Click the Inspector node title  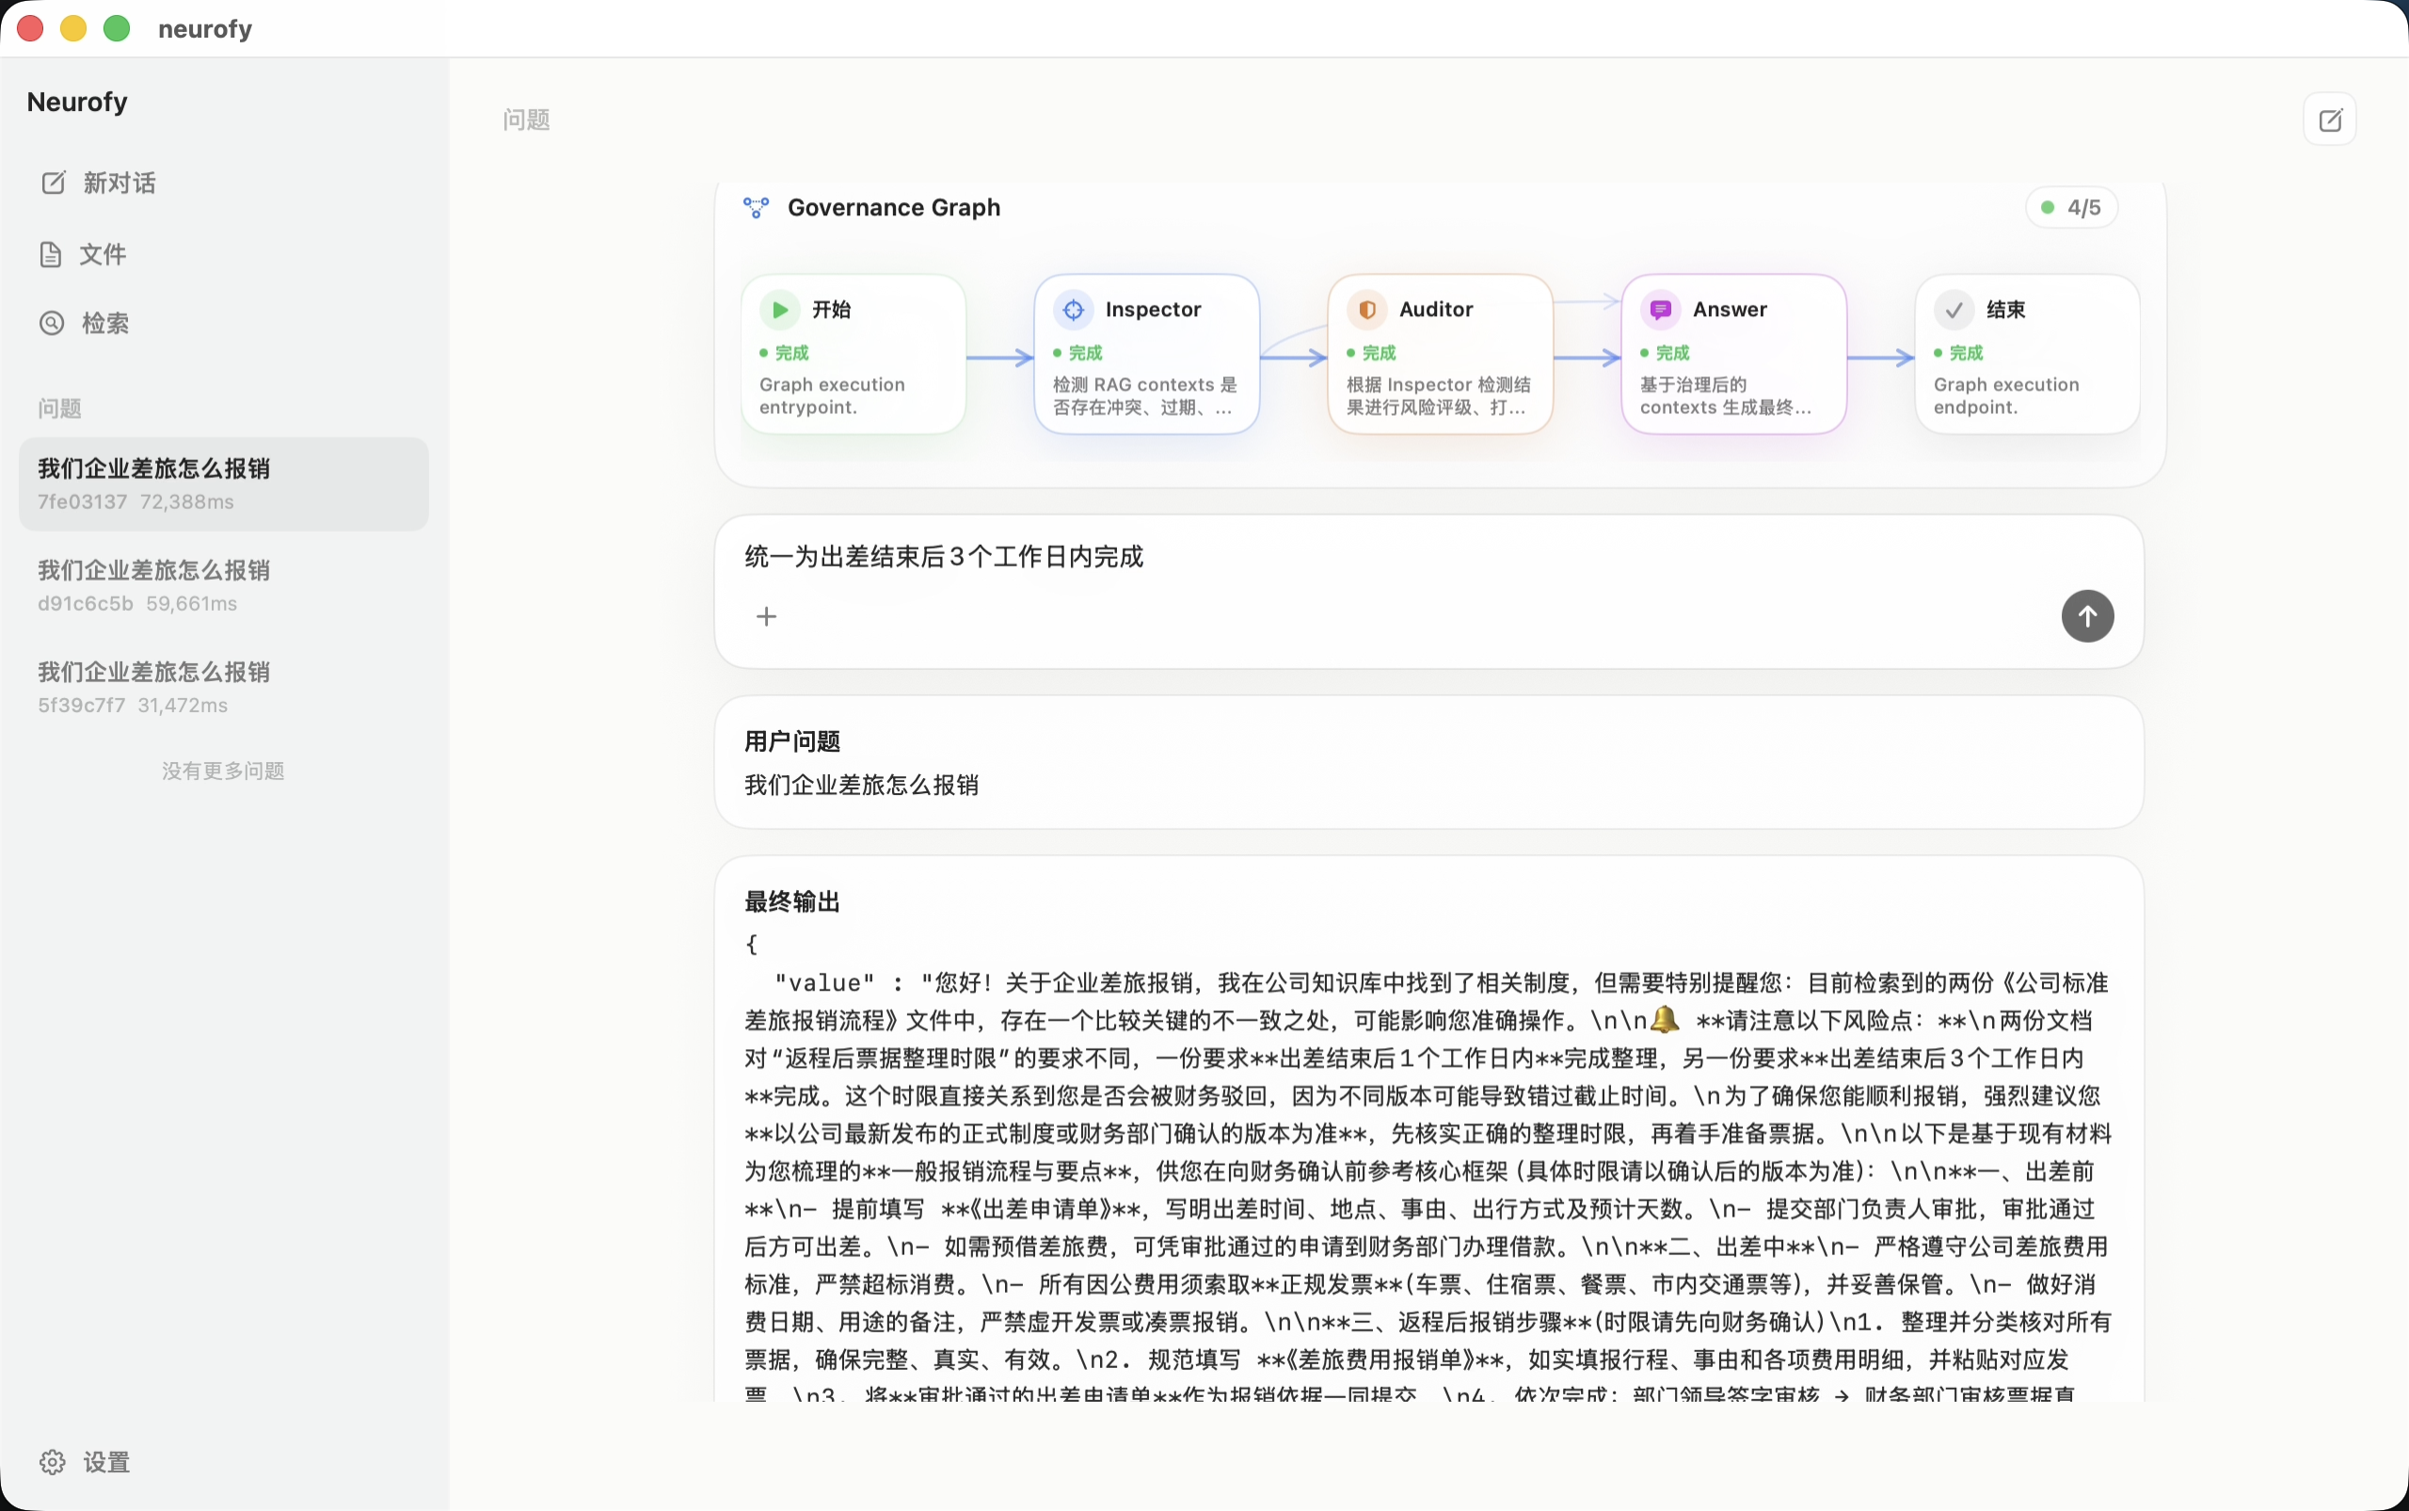pos(1153,310)
